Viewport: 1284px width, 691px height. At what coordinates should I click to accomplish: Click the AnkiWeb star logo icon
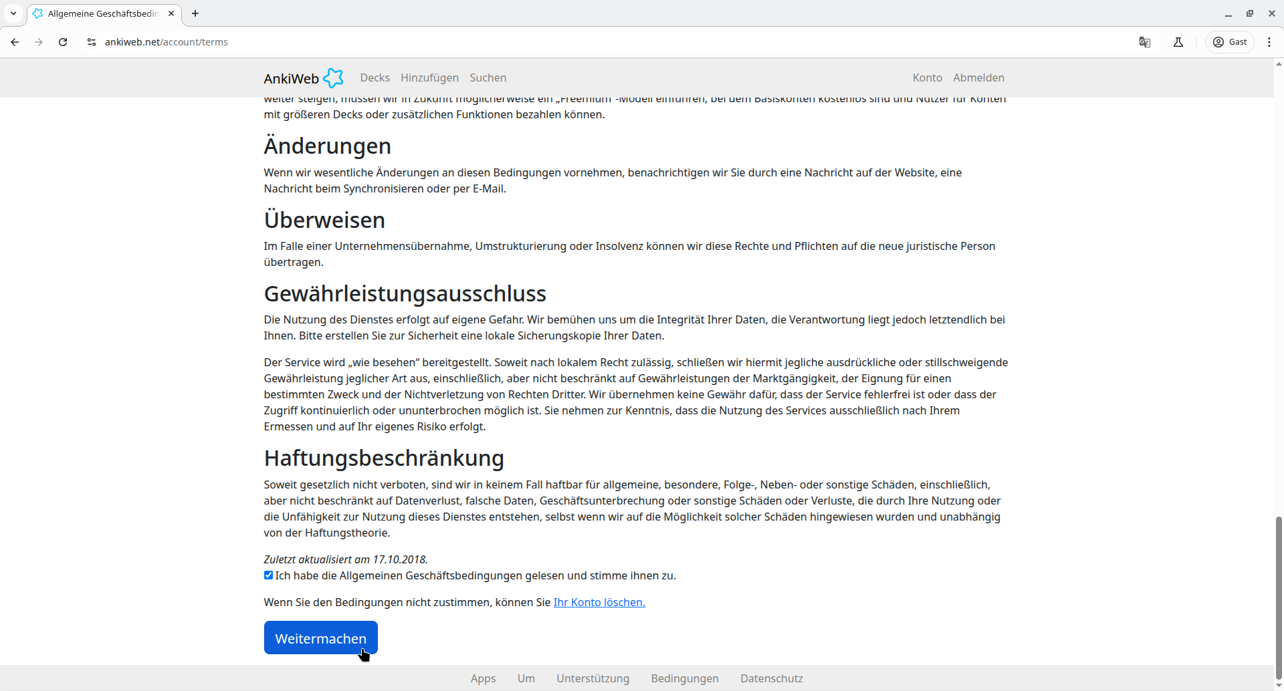[x=333, y=78]
